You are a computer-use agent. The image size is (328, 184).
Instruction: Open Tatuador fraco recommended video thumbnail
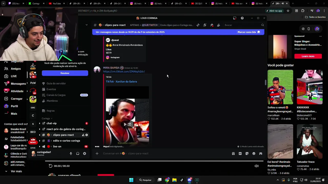[310, 141]
